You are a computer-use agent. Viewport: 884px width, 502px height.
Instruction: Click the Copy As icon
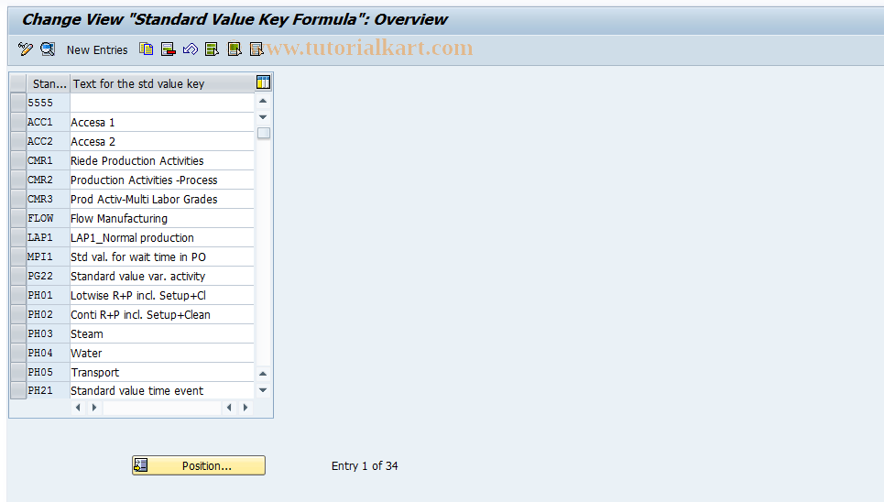tap(146, 49)
